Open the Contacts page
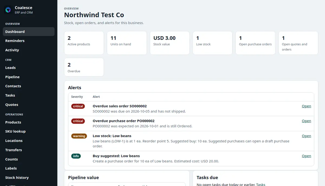Screen dimensions: 325x186 point(29,86)
